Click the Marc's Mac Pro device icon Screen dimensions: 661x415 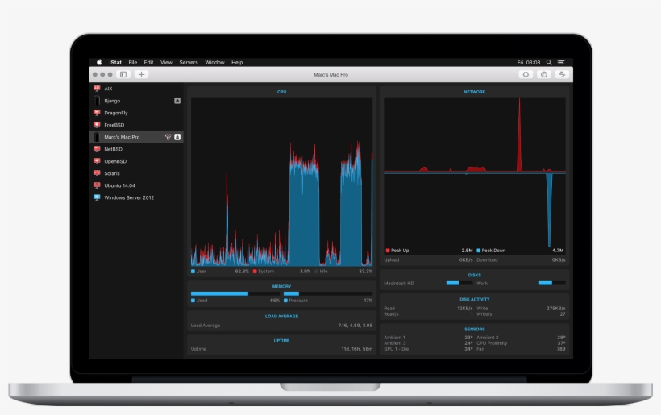(x=97, y=137)
